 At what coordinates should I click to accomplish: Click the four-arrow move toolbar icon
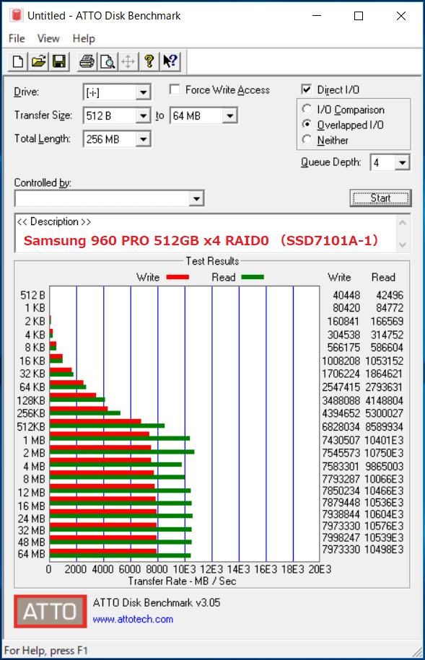pos(128,62)
